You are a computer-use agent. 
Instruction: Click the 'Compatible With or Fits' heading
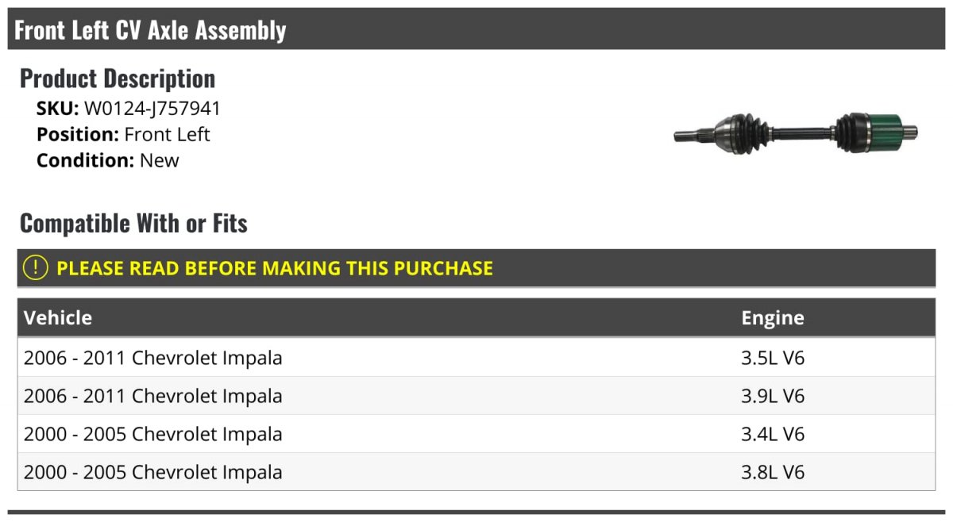[x=133, y=223]
